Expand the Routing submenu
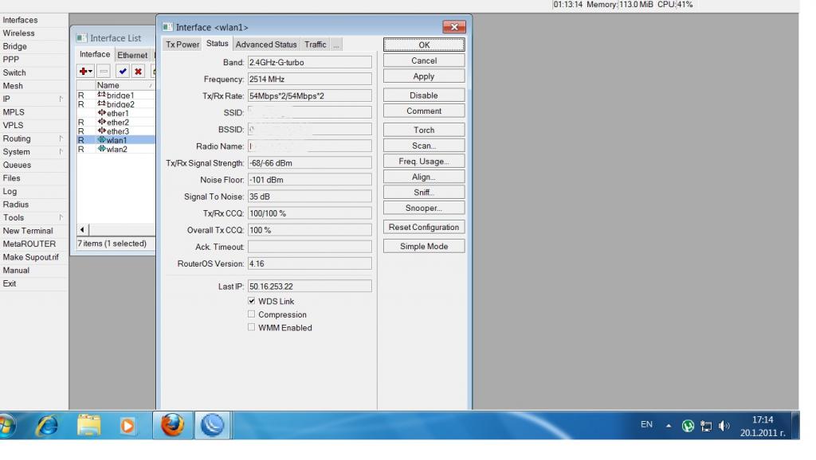 tap(32, 138)
